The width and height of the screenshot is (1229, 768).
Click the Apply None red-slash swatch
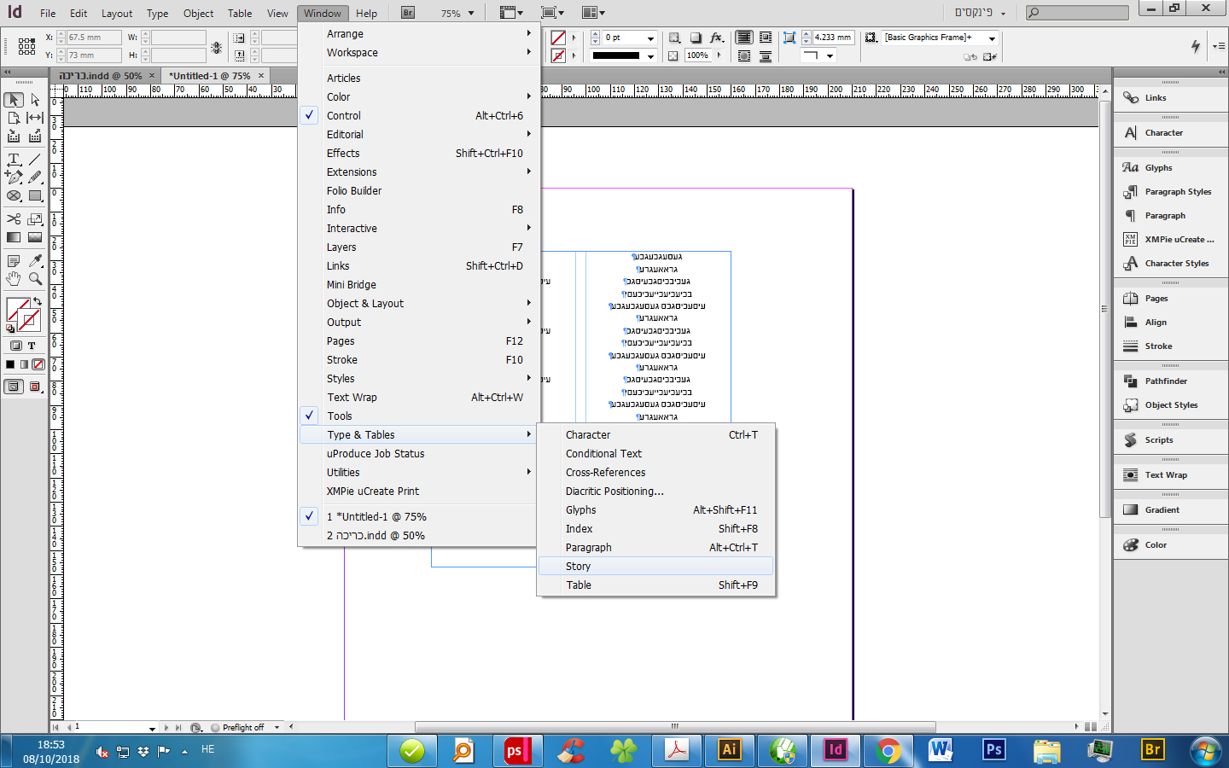38,364
